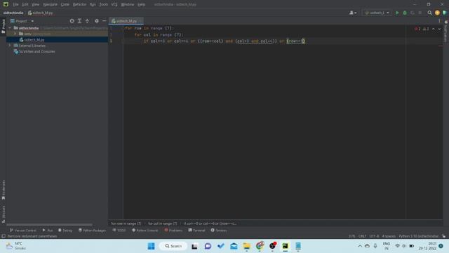Click 'for col in range (7)' breadcrumb

[162, 223]
